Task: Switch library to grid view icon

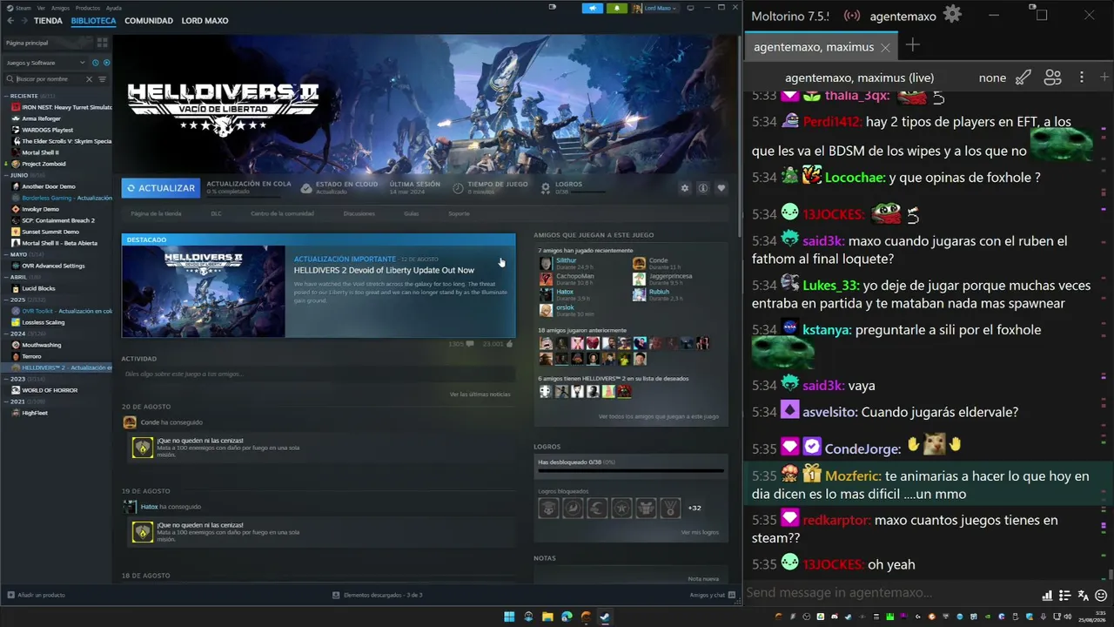Action: tap(102, 43)
